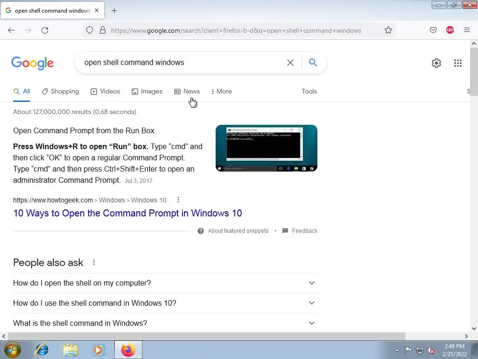
Task: Click the 'People also ask' heading
Action: [x=48, y=263]
